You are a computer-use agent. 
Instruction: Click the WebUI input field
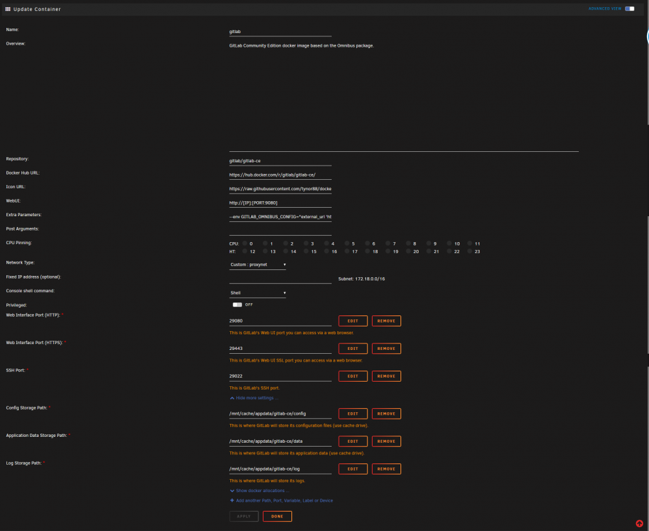(x=280, y=203)
